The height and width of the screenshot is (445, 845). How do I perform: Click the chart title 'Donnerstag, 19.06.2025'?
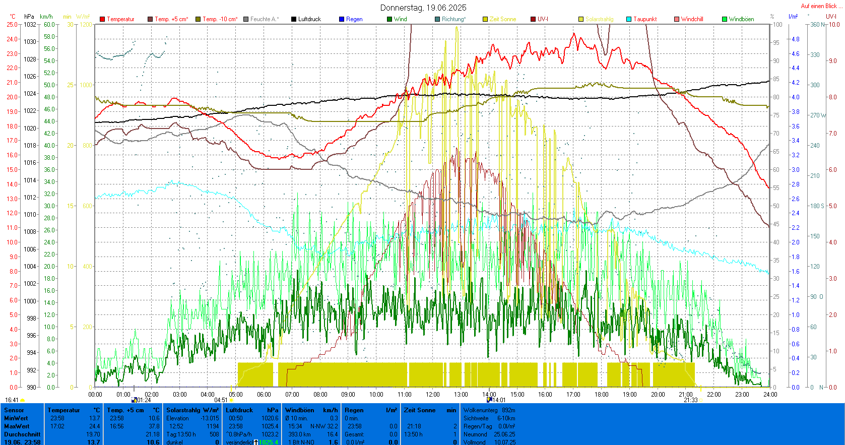(x=423, y=8)
